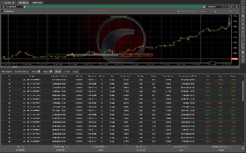Expand the options arrow beside Použitá marže
The height and width of the screenshot is (153, 246).
[107, 147]
